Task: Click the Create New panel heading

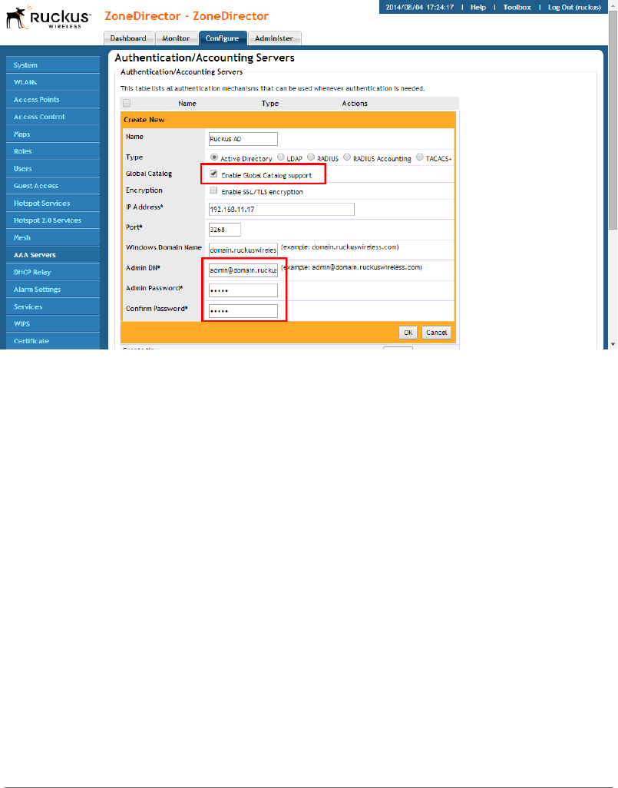Action: click(x=144, y=120)
